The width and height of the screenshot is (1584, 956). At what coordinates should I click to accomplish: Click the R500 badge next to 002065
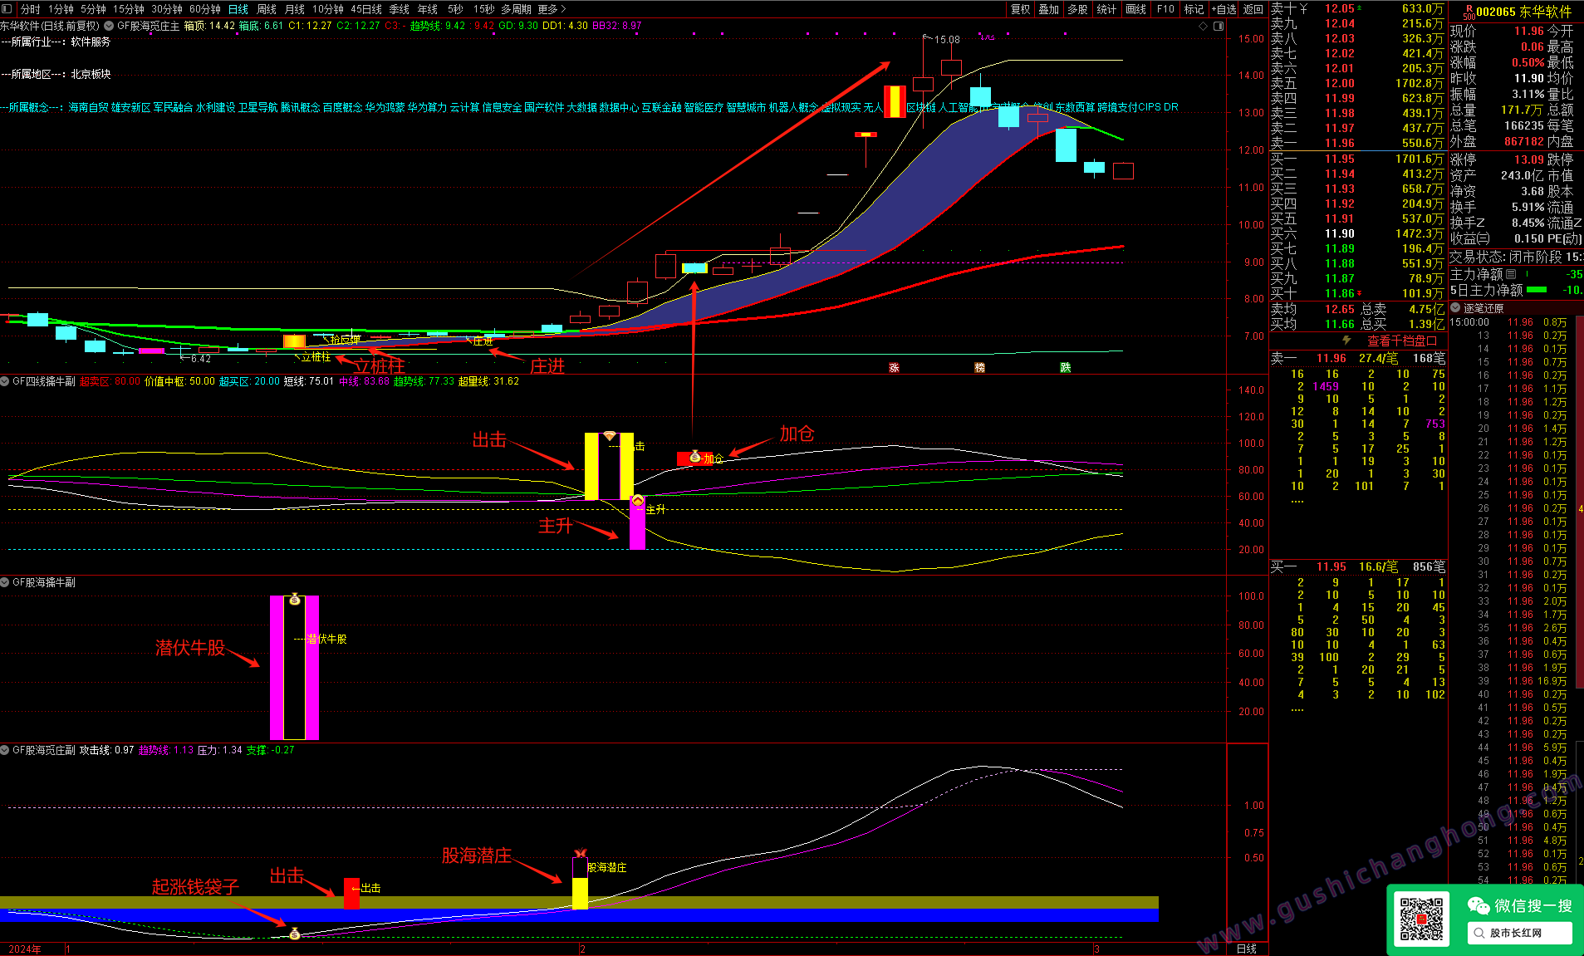pos(1469,12)
